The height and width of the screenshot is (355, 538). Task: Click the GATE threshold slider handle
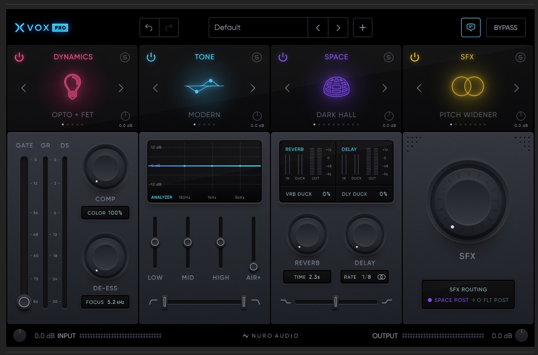click(x=24, y=302)
